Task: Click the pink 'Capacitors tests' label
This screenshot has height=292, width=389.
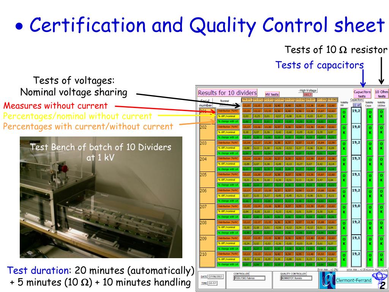Action: (362, 94)
